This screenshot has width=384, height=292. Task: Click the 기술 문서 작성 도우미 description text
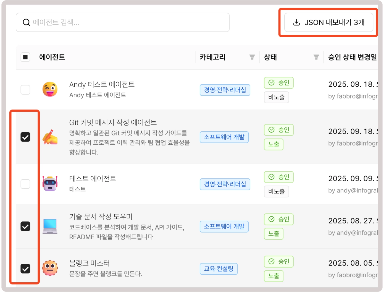tap(127, 232)
